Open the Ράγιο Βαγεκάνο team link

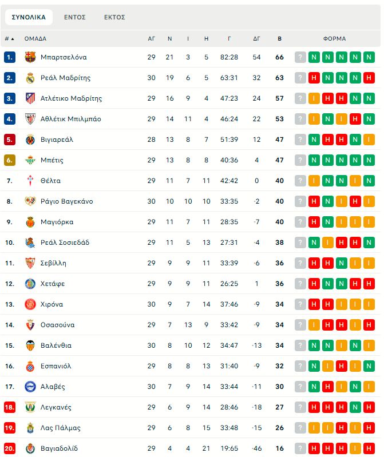66,201
